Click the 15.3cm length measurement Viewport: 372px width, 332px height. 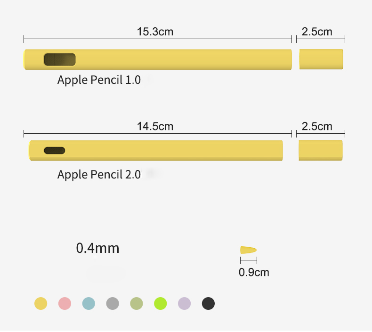[155, 32]
